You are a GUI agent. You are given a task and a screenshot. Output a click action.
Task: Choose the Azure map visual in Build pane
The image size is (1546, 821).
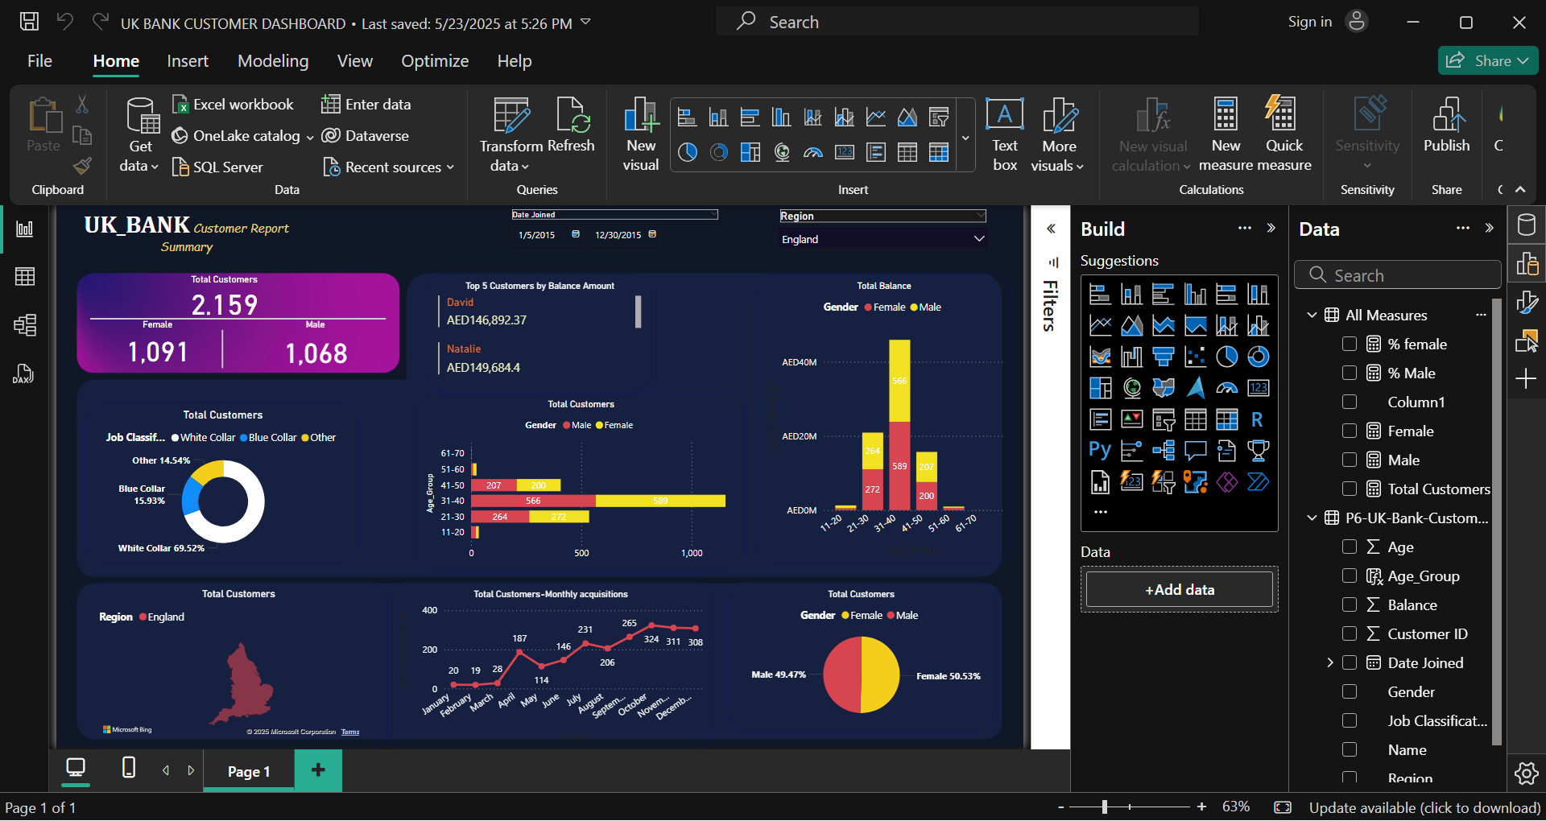[x=1195, y=388]
